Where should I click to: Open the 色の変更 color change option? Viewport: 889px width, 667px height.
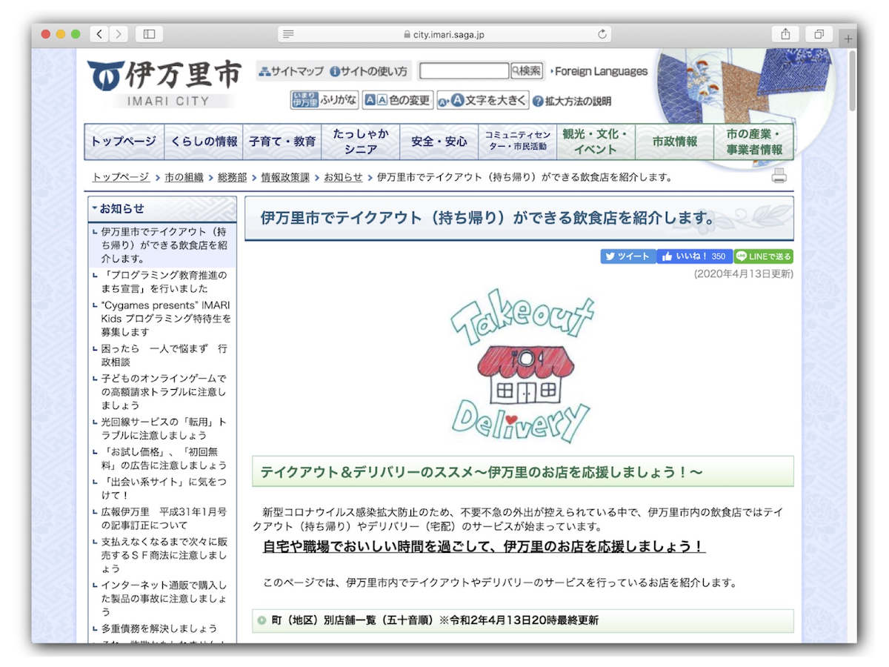[398, 101]
